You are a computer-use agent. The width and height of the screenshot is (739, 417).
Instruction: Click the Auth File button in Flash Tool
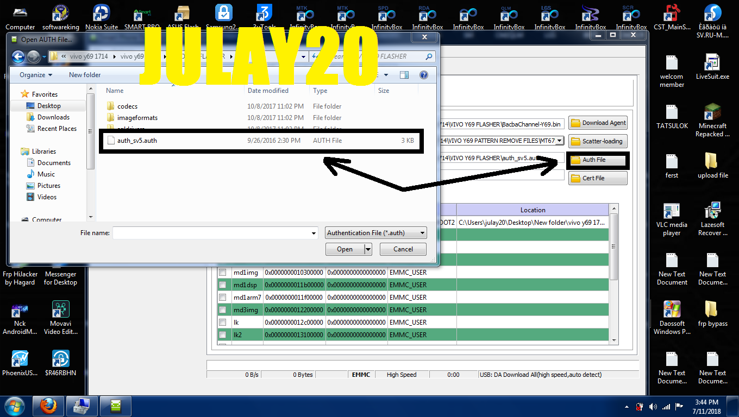[x=598, y=160]
